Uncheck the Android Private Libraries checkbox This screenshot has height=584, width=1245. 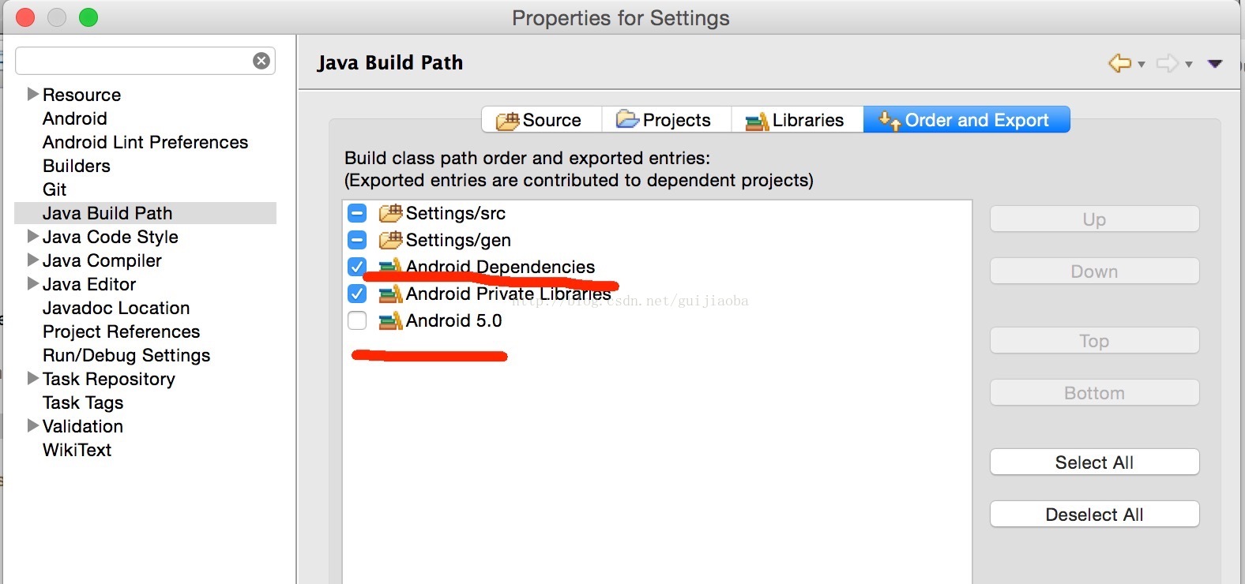click(x=357, y=294)
